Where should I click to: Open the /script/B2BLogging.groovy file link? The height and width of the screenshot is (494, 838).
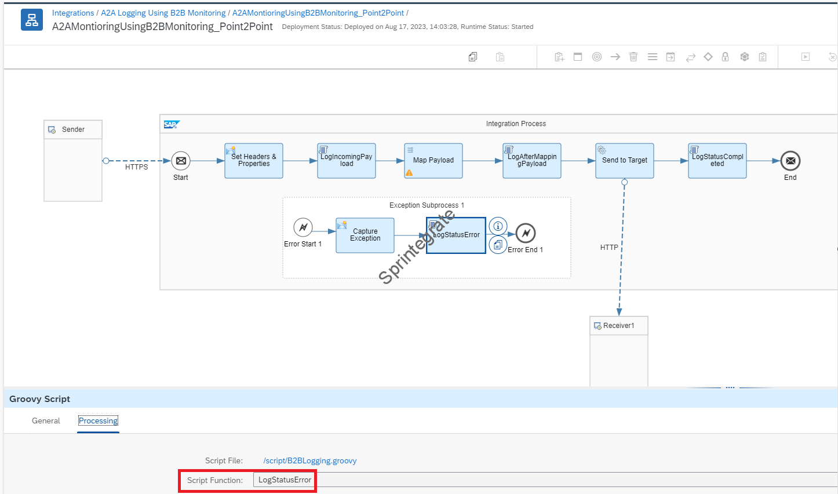click(x=310, y=461)
